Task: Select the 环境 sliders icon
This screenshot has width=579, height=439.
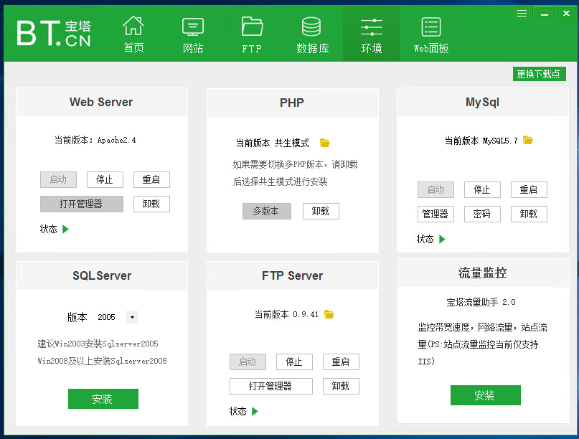Action: [x=372, y=27]
